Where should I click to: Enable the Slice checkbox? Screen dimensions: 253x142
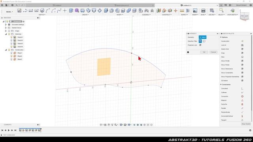(x=242, y=57)
